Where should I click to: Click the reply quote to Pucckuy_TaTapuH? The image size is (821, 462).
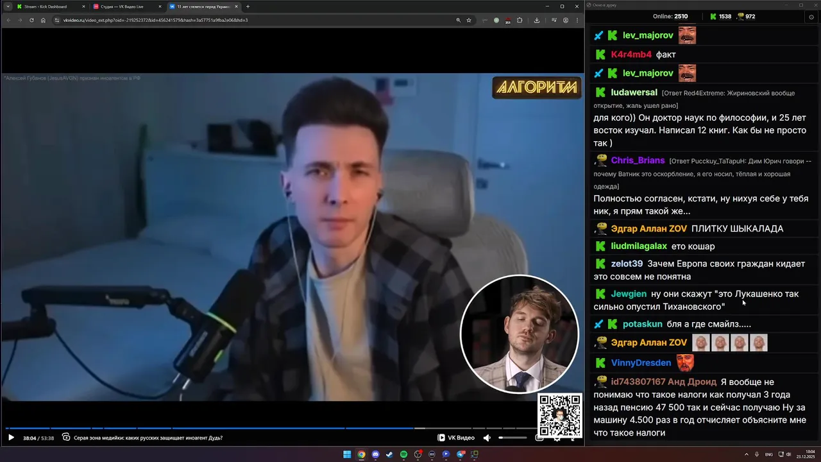[x=702, y=173]
